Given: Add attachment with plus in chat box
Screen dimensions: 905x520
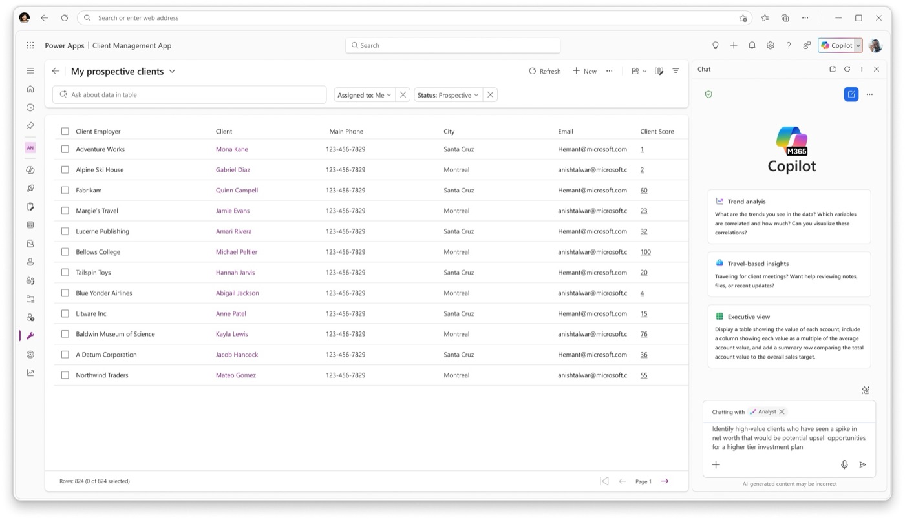Looking at the screenshot, I should point(716,464).
